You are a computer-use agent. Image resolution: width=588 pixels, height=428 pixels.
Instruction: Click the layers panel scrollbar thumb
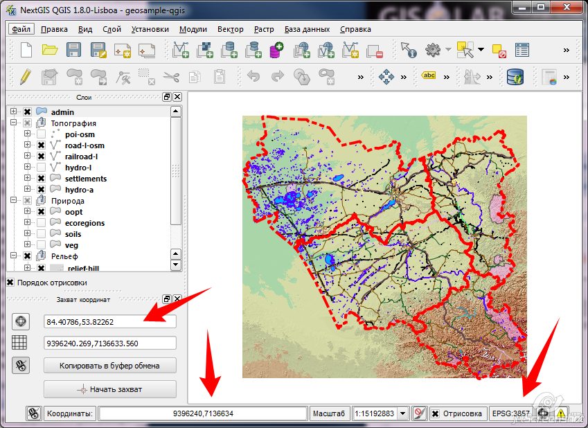click(175, 170)
